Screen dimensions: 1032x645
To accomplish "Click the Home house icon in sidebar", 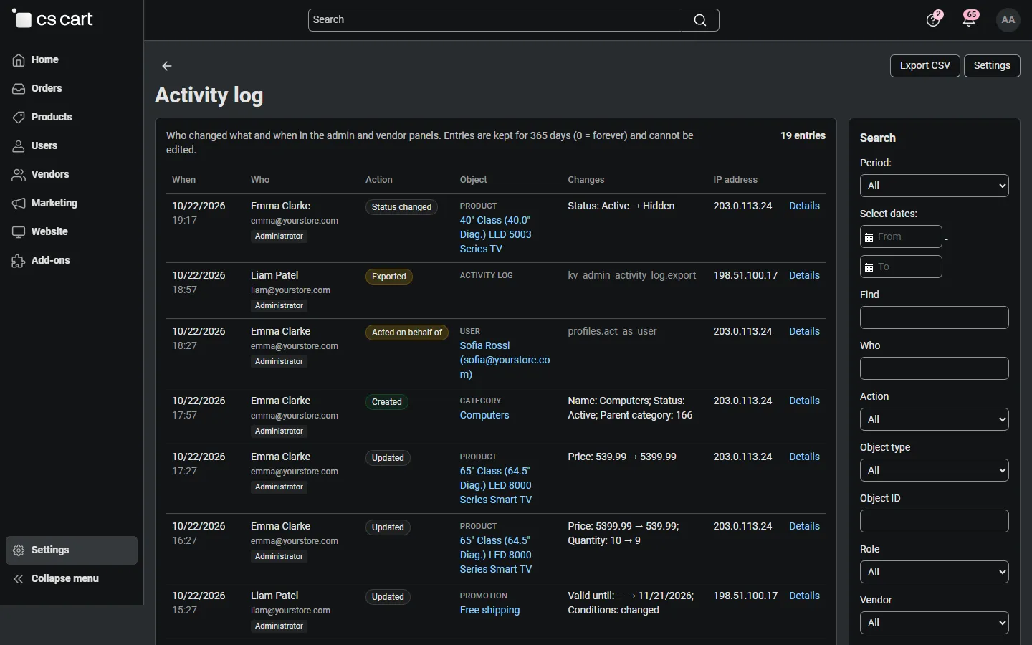I will pyautogui.click(x=19, y=60).
